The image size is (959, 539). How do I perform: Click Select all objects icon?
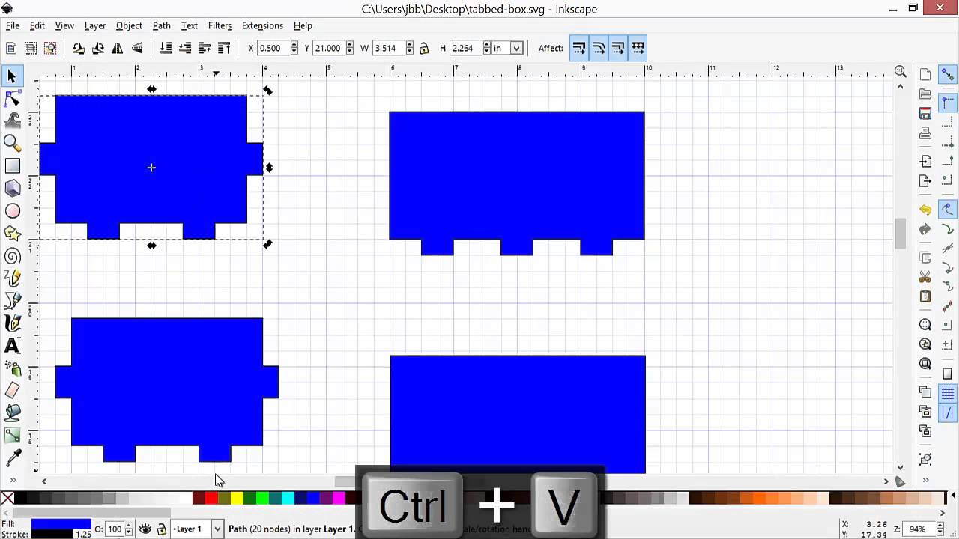tap(11, 48)
